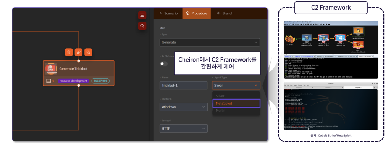Click the Trickbot skull node icon

(x=51, y=69)
